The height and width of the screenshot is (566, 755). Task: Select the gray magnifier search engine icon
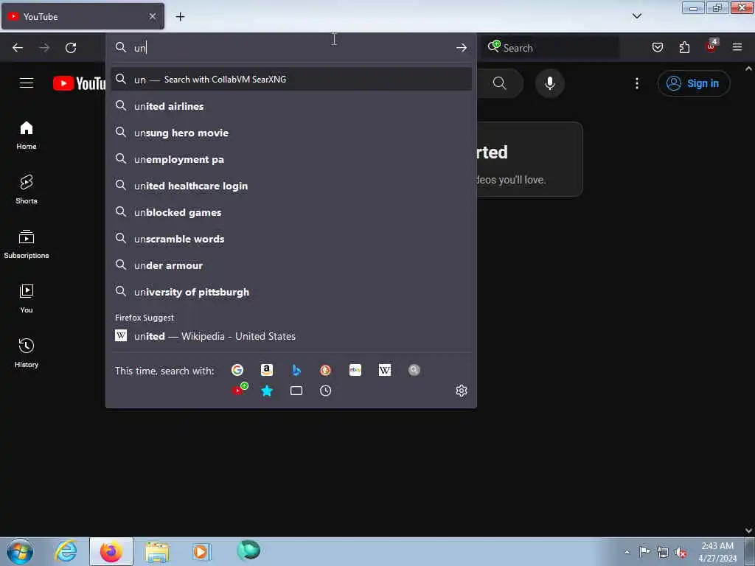414,370
